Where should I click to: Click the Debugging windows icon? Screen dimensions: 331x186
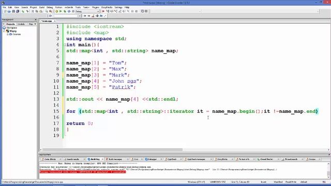point(142,11)
